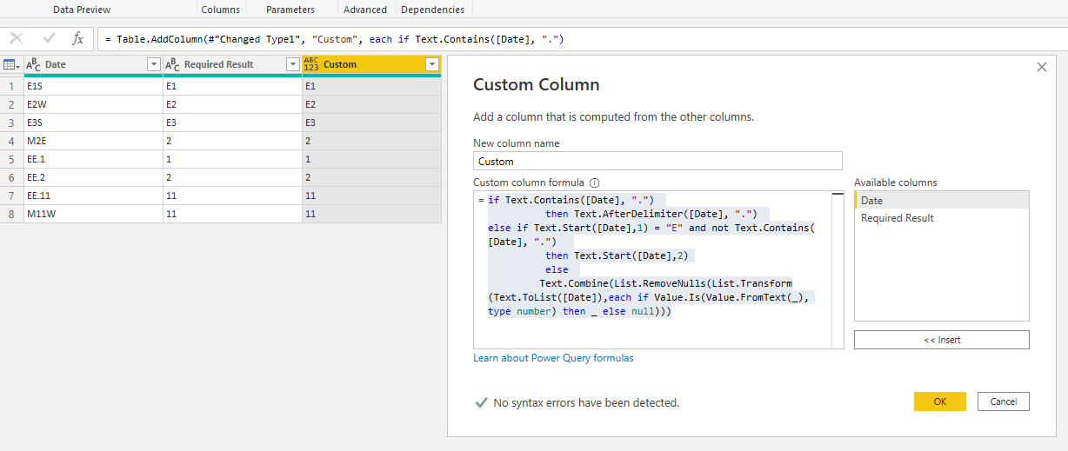Screen dimensions: 1068x451
Task: Select Required Result in Available columns
Action: (942, 218)
